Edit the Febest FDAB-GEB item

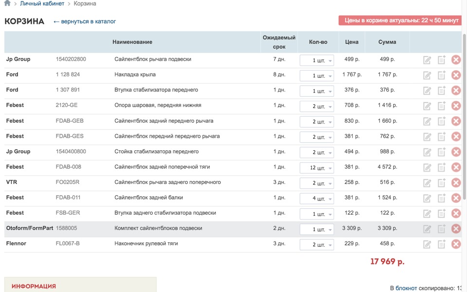(x=427, y=122)
